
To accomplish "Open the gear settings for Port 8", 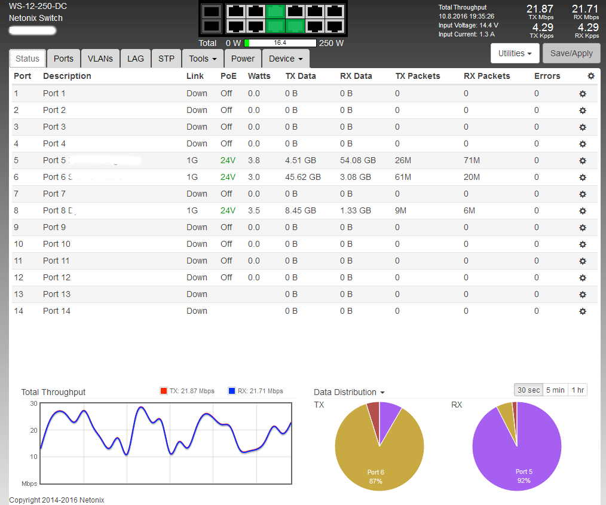I will [x=583, y=211].
